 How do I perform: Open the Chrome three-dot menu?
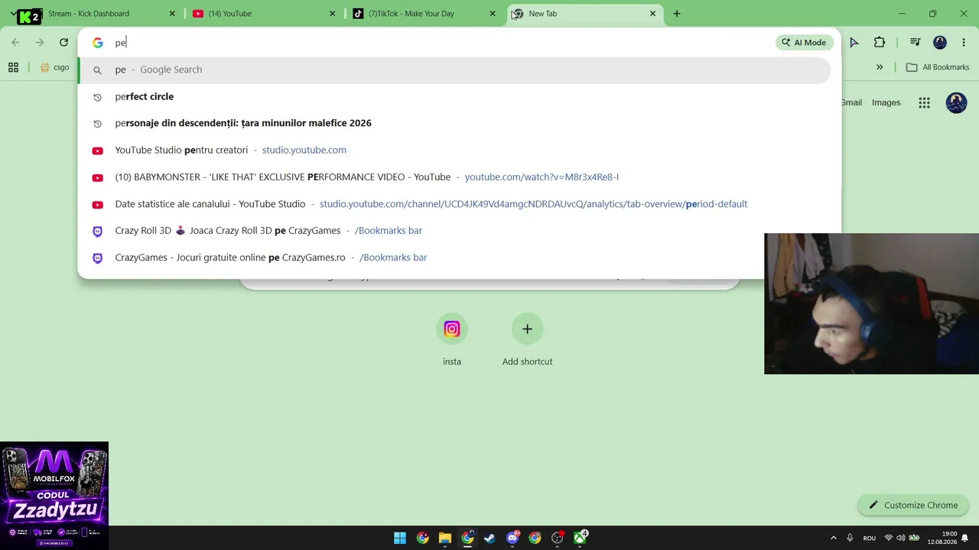coord(964,43)
